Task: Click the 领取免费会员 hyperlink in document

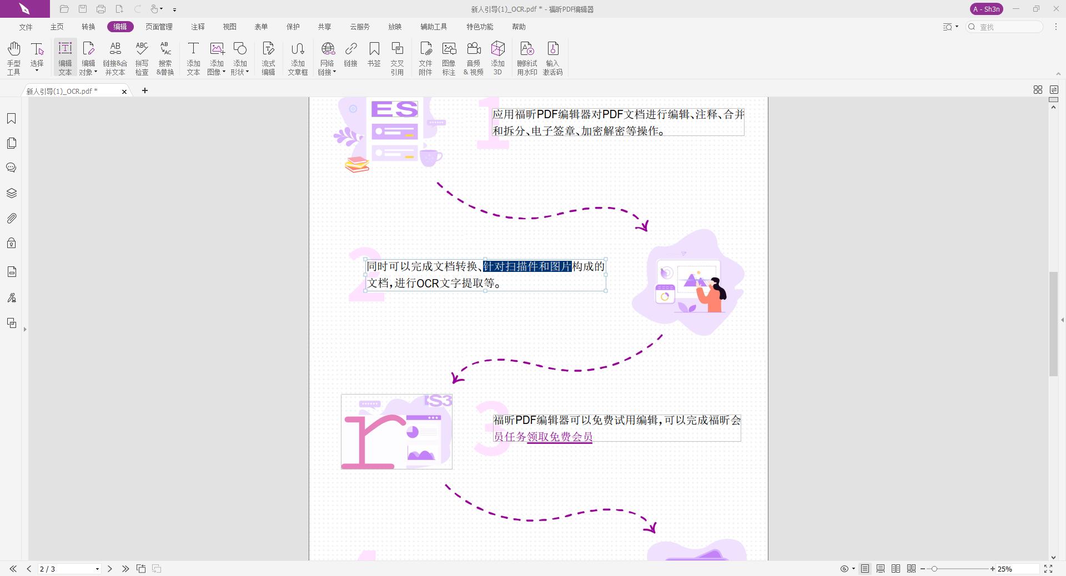Action: pos(559,438)
